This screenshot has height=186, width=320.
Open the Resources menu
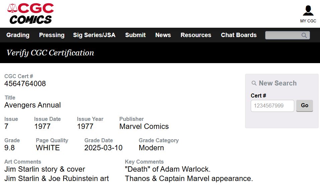196,35
